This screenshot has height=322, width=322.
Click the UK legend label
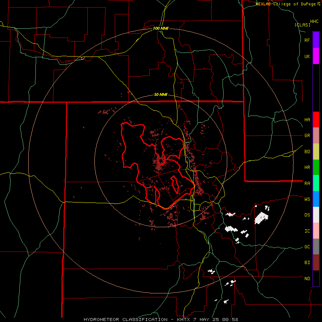click(307, 56)
